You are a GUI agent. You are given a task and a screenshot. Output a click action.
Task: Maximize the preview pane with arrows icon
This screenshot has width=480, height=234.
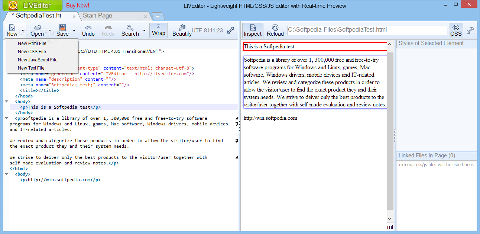[470, 31]
